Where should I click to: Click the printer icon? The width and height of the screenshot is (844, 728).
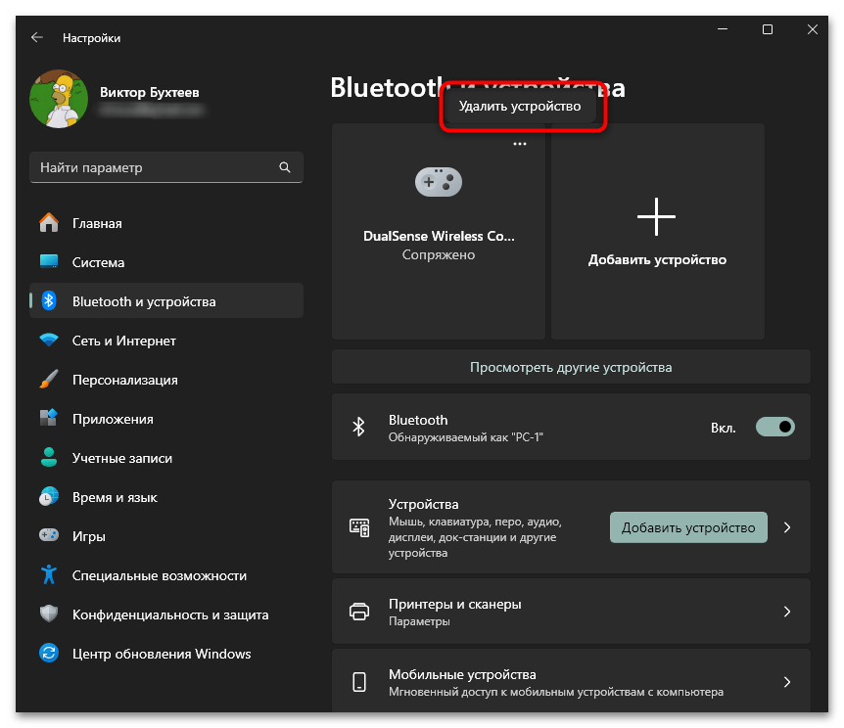(359, 612)
